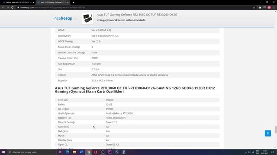Launch Microsoft Edge from taskbar
Image resolution: width=277 pixels, height=155 pixels.
pyautogui.click(x=68, y=152)
